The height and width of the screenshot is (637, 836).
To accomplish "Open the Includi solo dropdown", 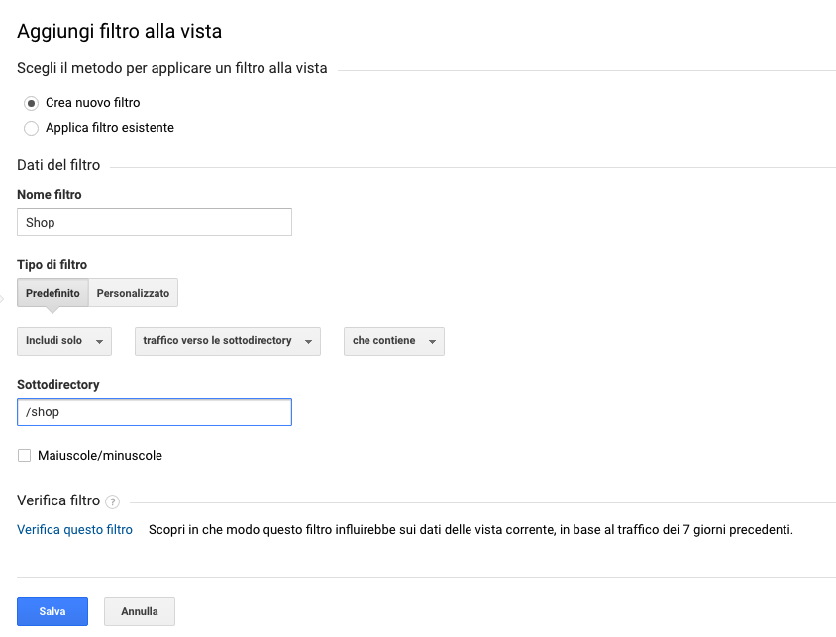I will tap(63, 341).
